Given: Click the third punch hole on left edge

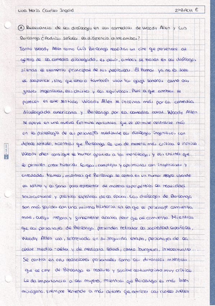Looking at the screenshot, I should click(7, 194).
